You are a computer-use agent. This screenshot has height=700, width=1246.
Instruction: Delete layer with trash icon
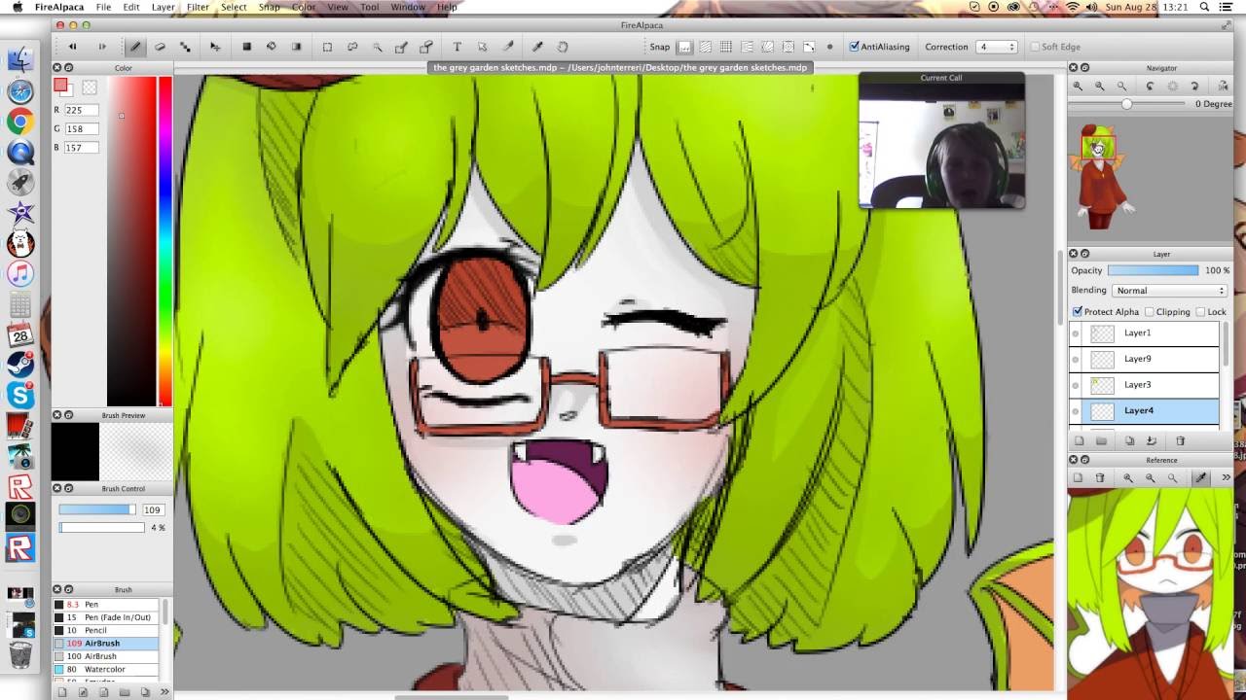(x=1181, y=440)
